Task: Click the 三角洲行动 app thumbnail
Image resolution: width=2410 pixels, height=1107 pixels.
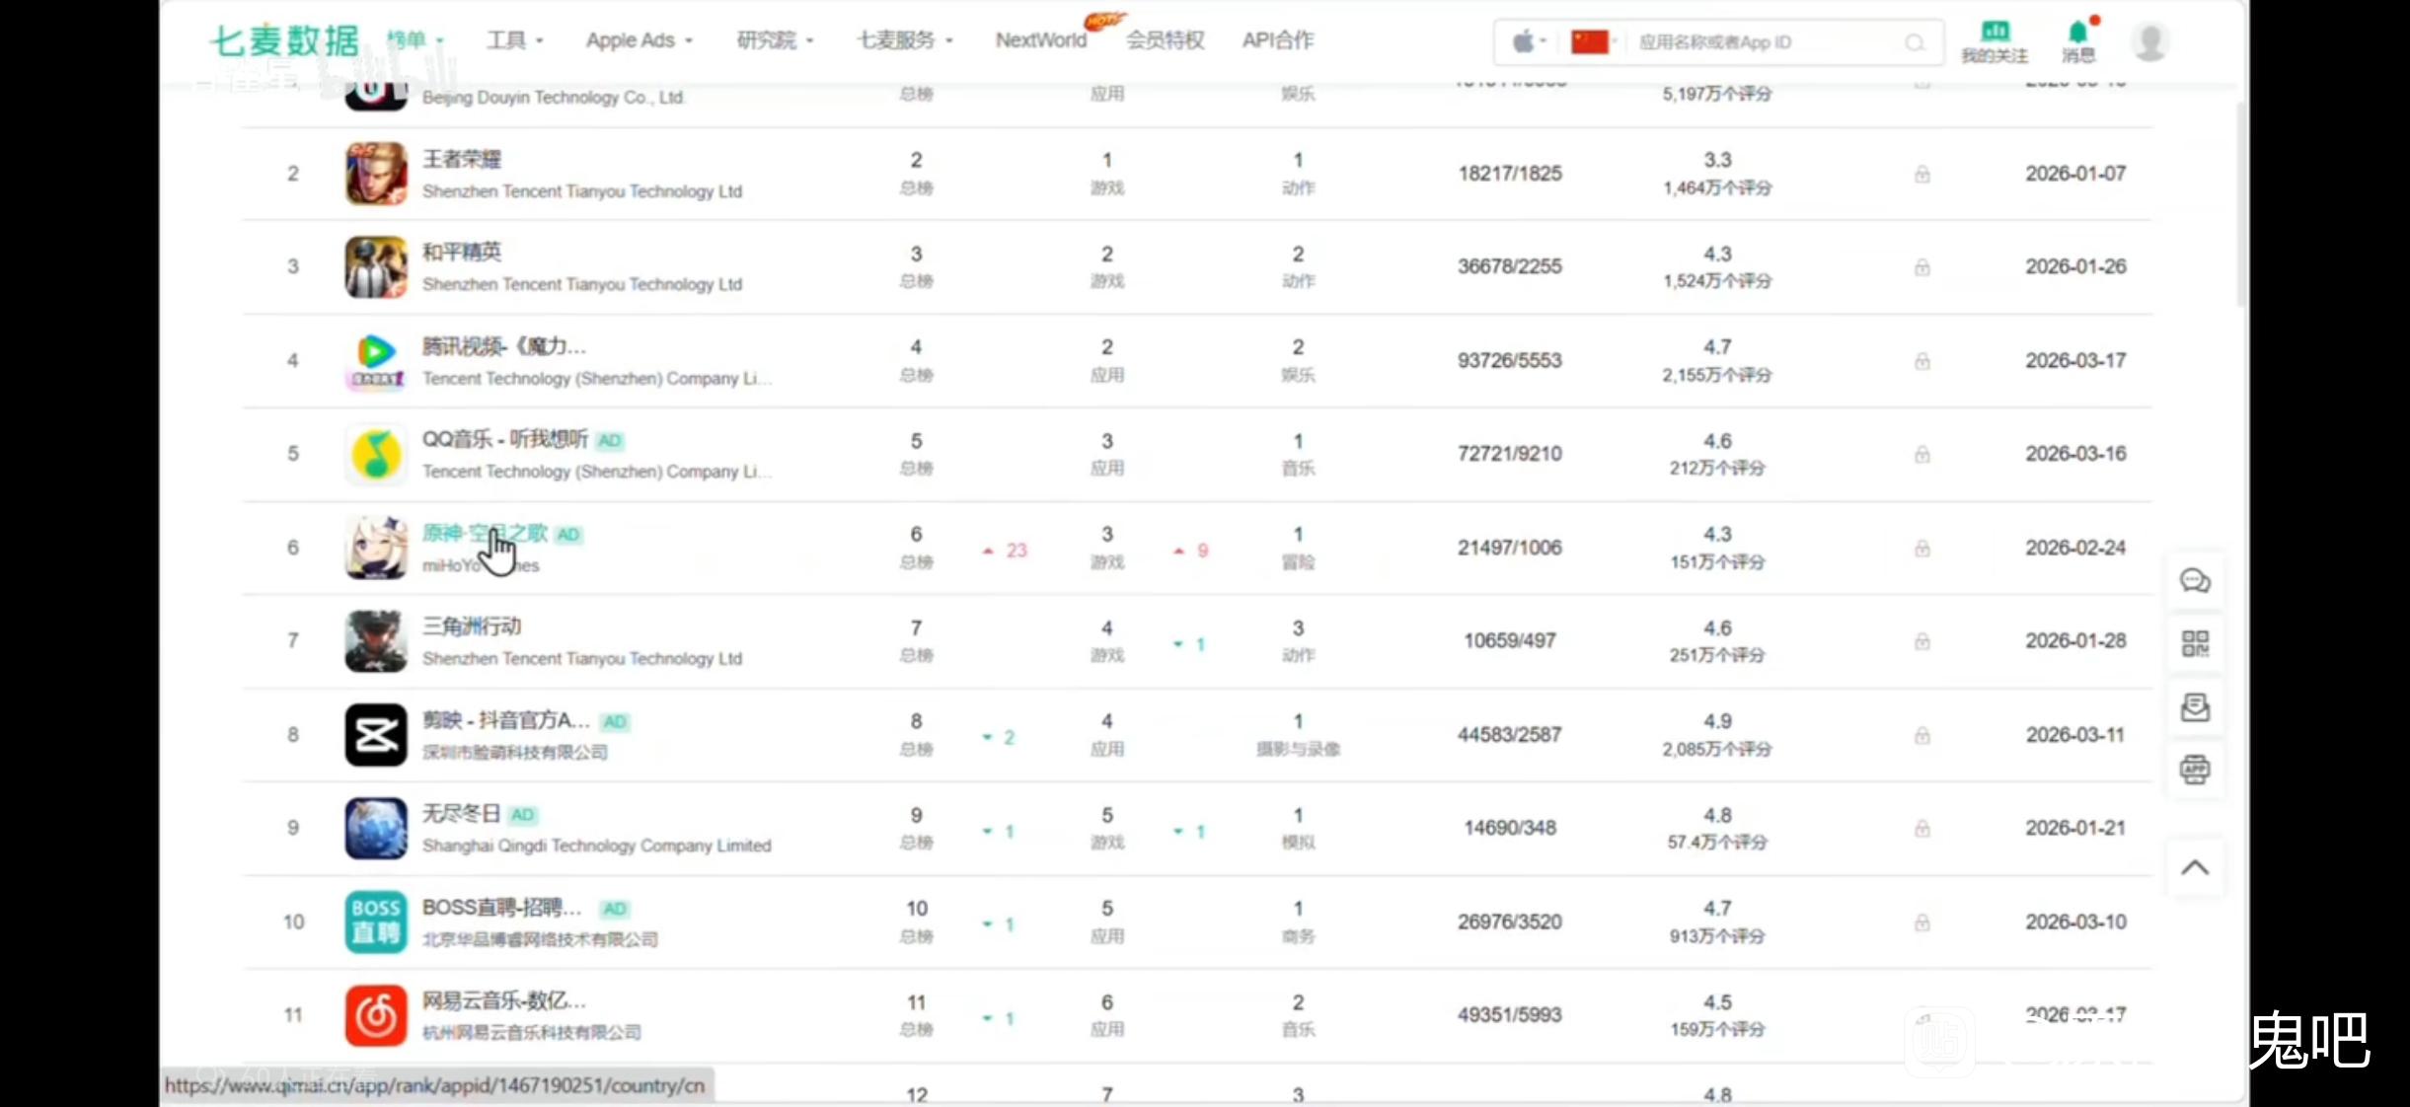Action: pyautogui.click(x=376, y=641)
